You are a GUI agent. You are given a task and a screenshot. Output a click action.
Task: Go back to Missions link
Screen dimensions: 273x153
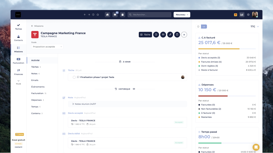point(37,26)
